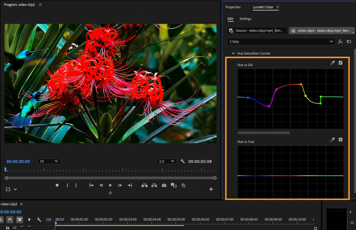The height and width of the screenshot is (230, 356).
Task: Collapse the Hue Saturation Curves section
Action: click(x=233, y=53)
